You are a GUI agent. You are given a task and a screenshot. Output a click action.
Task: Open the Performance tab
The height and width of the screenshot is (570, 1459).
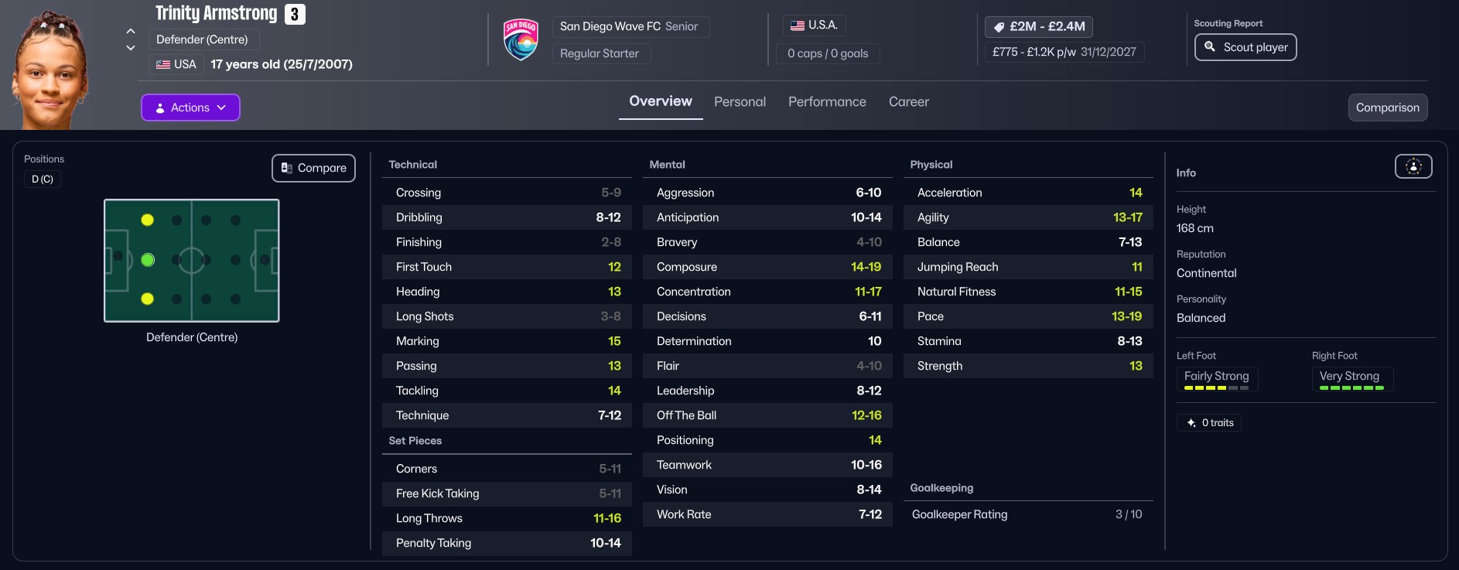[827, 102]
